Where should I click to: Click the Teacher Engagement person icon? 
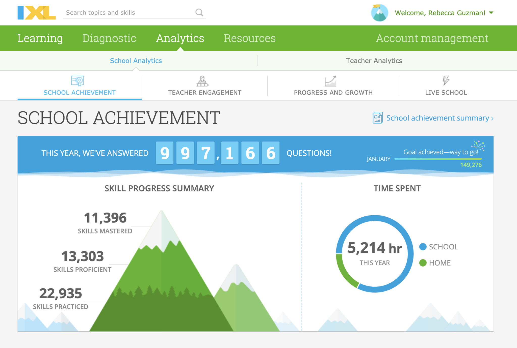click(202, 81)
